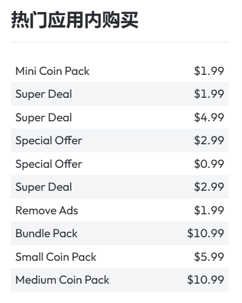Click the $5.99 Small Coin Pack price
This screenshot has height=303, width=242.
coord(209,257)
